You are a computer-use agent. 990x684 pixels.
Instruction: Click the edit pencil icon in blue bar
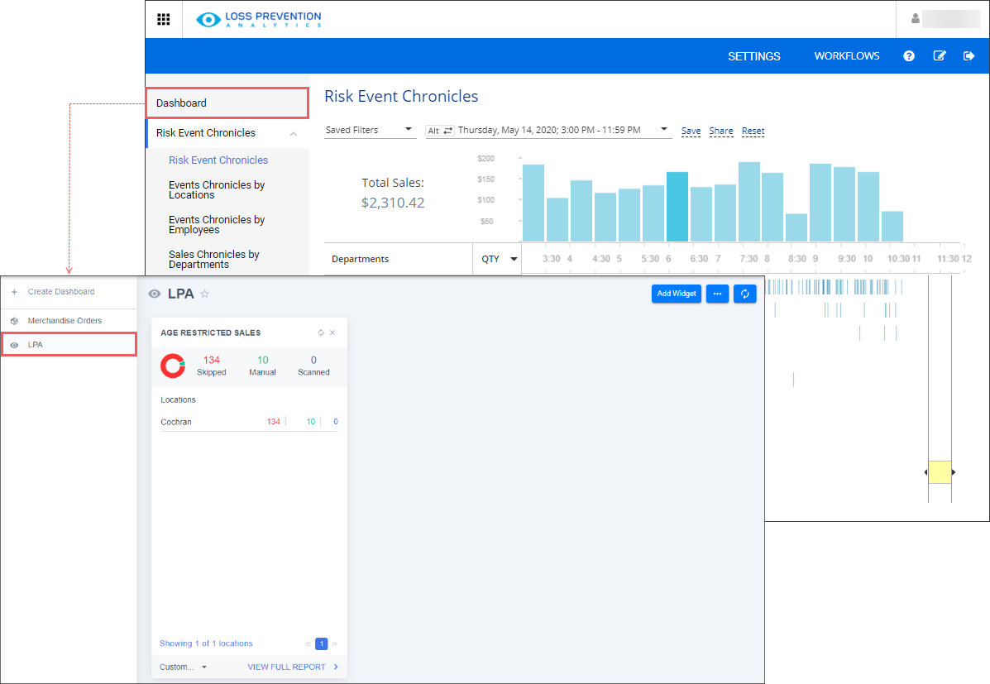(x=940, y=56)
